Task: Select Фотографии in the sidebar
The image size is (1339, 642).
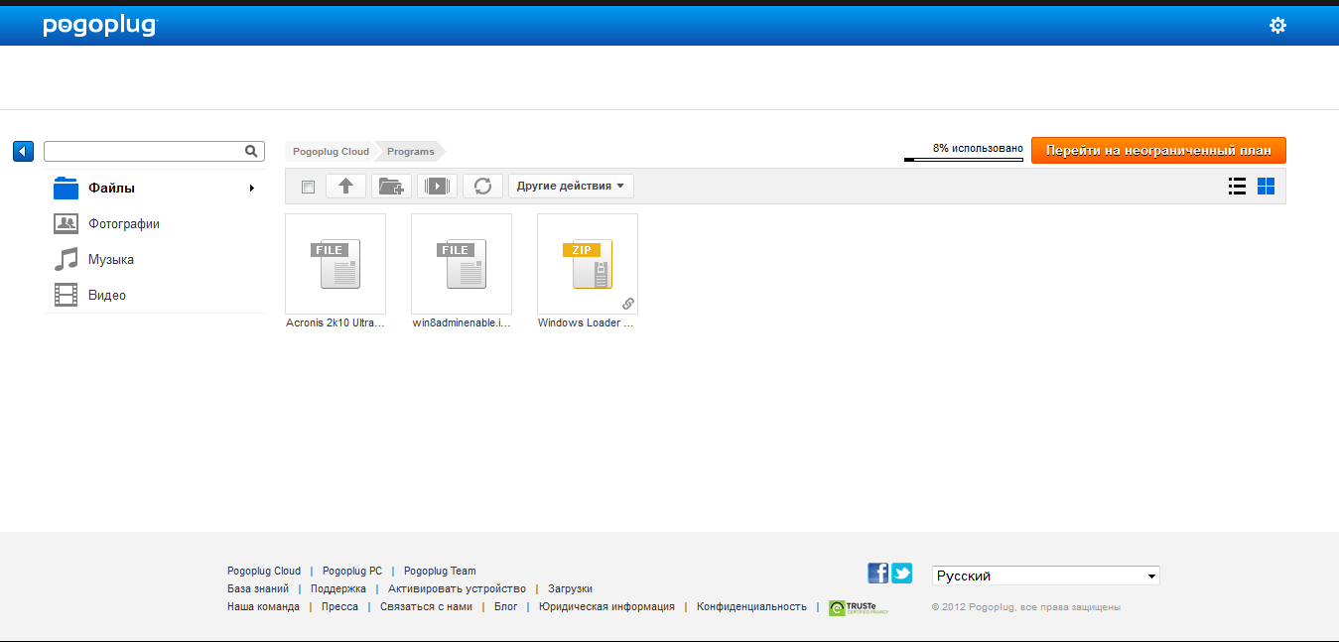Action: point(124,223)
